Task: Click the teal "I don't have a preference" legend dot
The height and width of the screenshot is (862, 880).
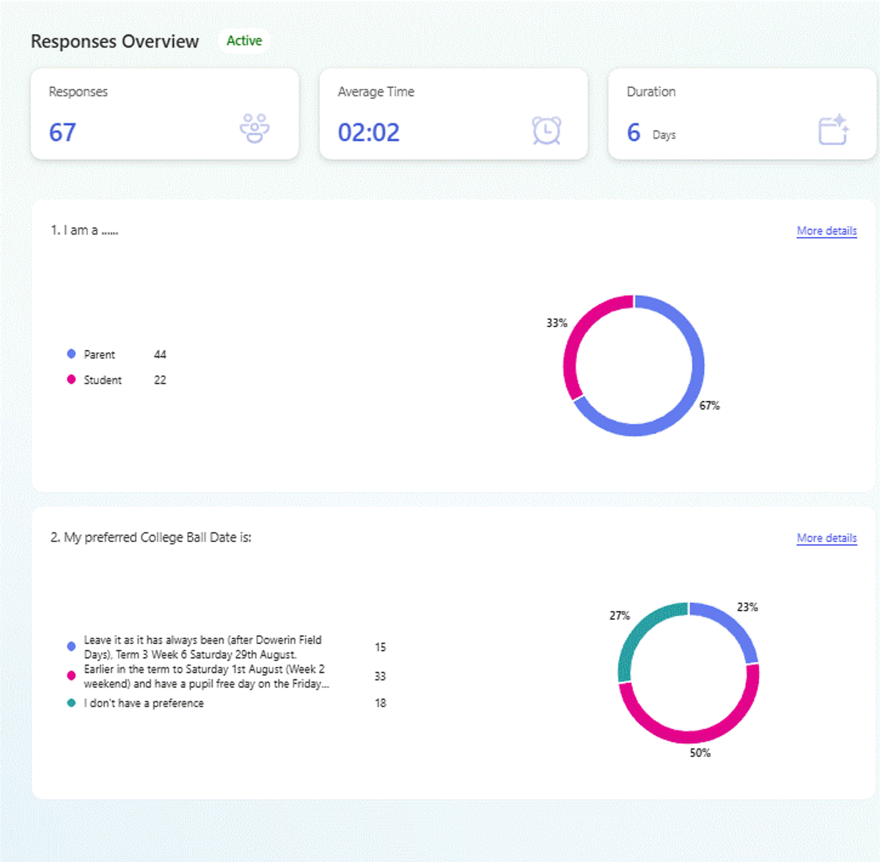Action: click(x=71, y=703)
